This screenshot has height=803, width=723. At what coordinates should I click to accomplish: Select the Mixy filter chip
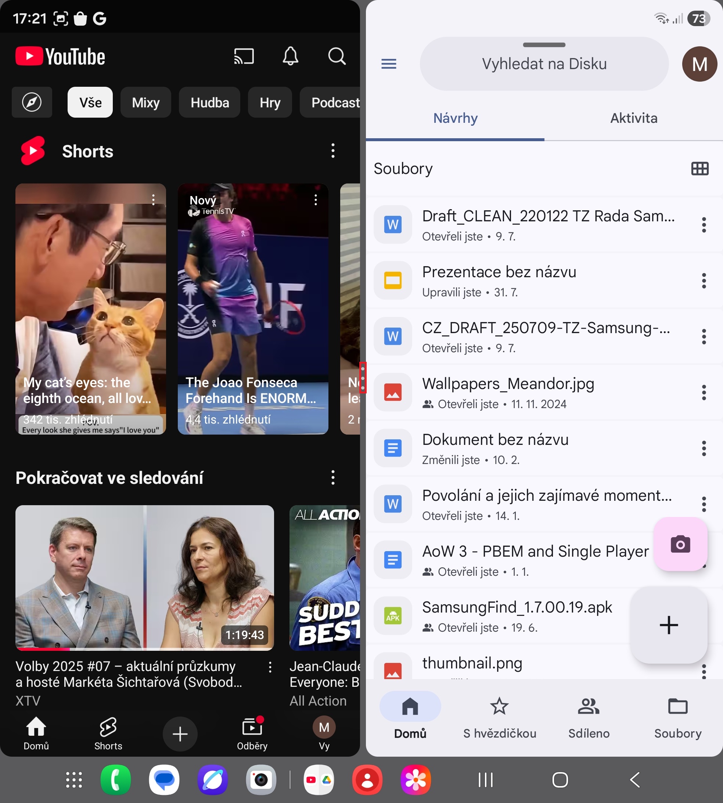[146, 103]
